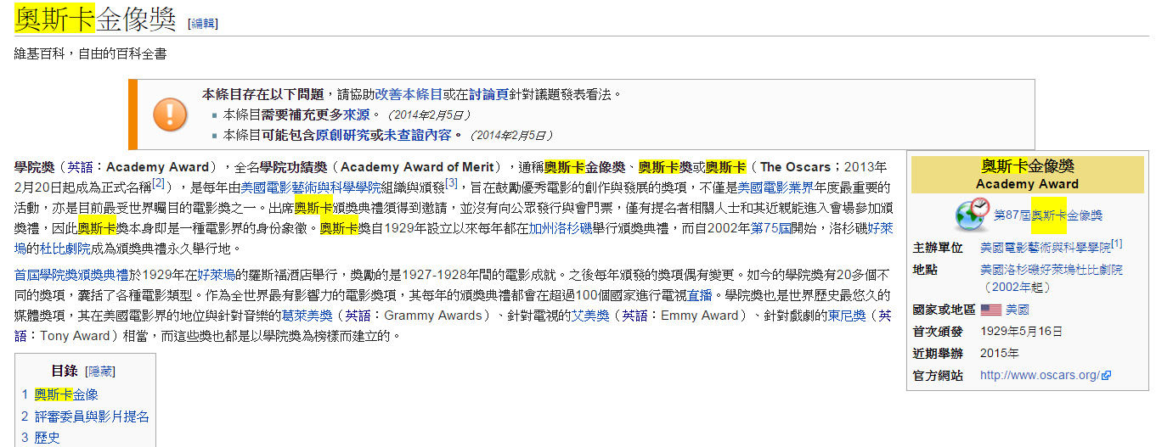The height and width of the screenshot is (447, 1156).
Task: Open the 原創研究 link in notice
Action: click(x=342, y=135)
